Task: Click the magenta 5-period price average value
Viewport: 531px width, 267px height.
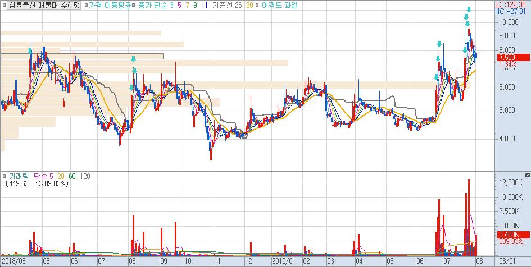Action: coord(179,6)
